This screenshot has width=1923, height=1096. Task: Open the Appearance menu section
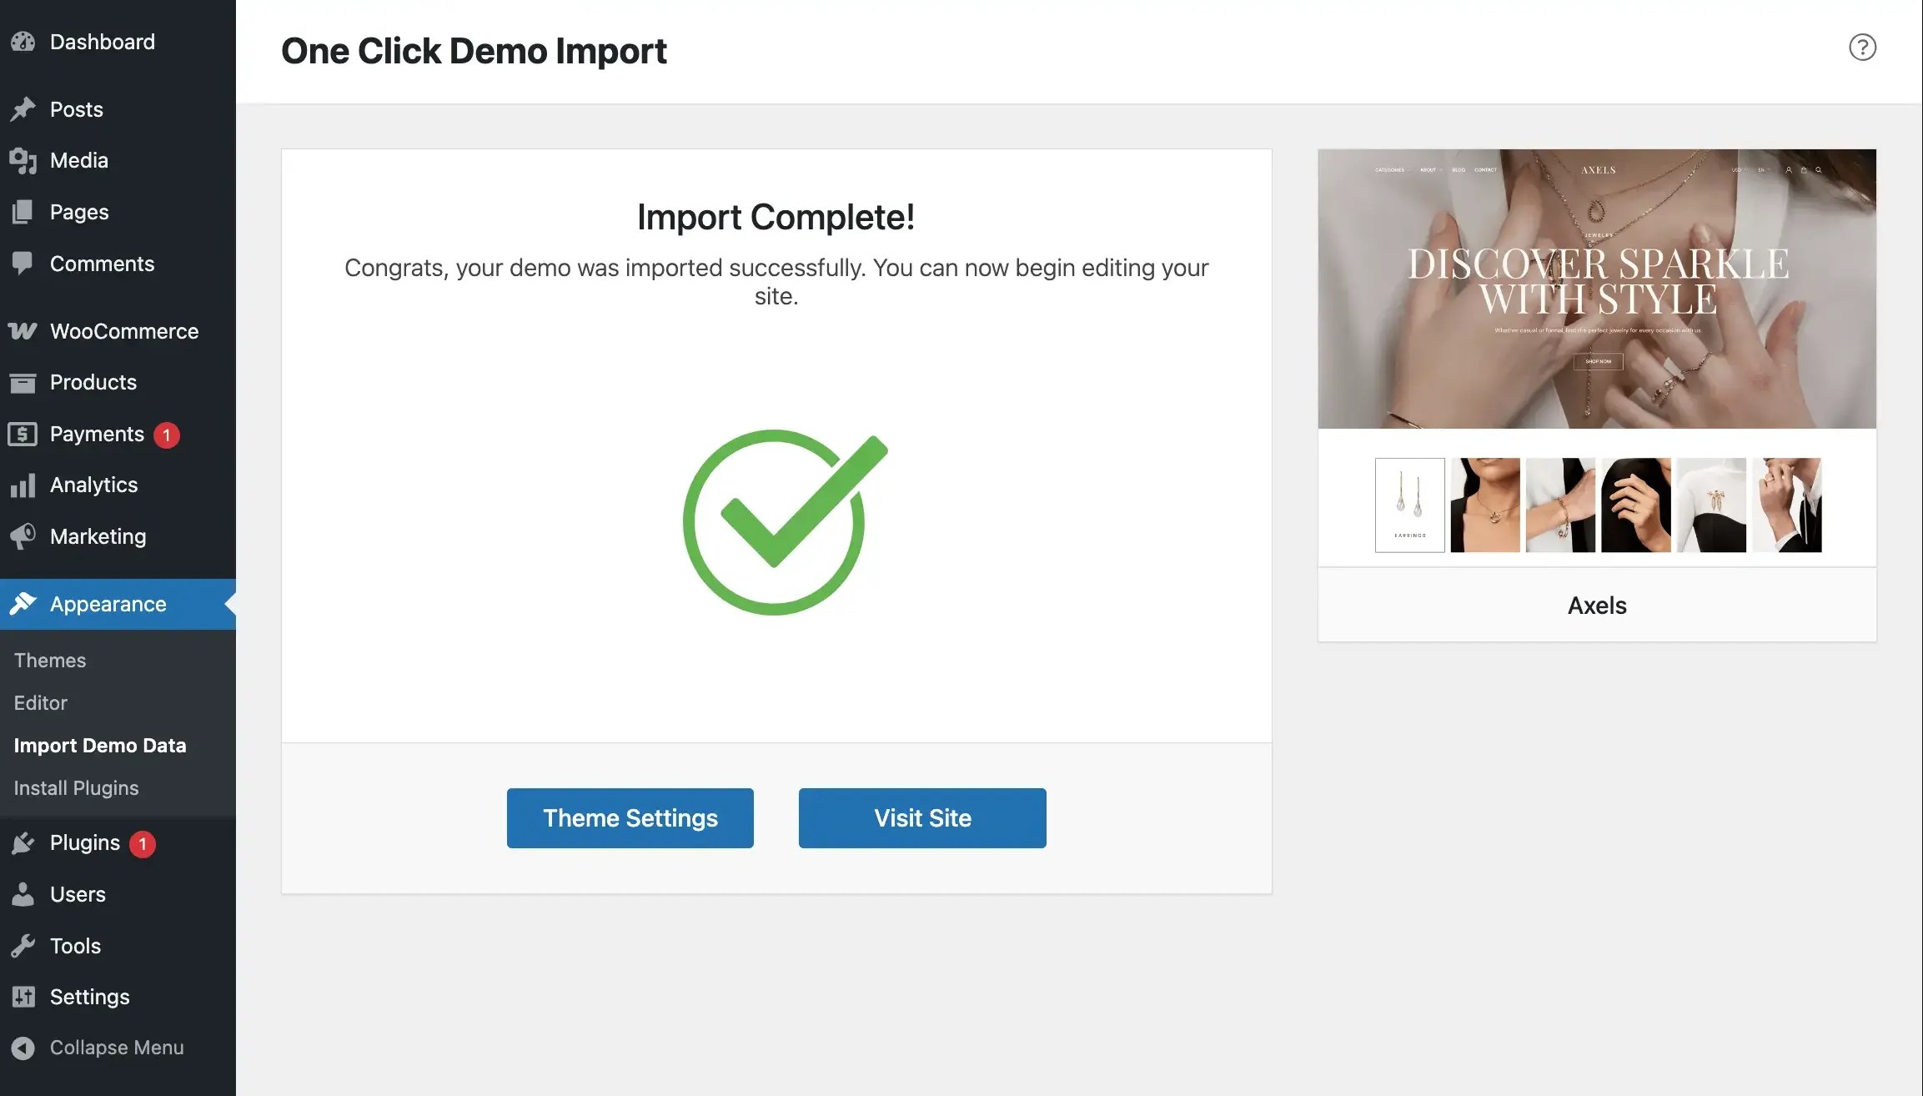[x=108, y=604]
